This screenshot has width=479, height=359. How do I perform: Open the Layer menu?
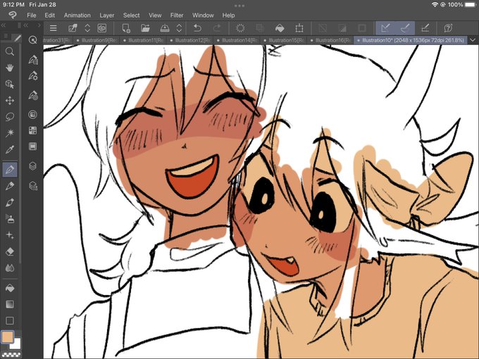(106, 15)
